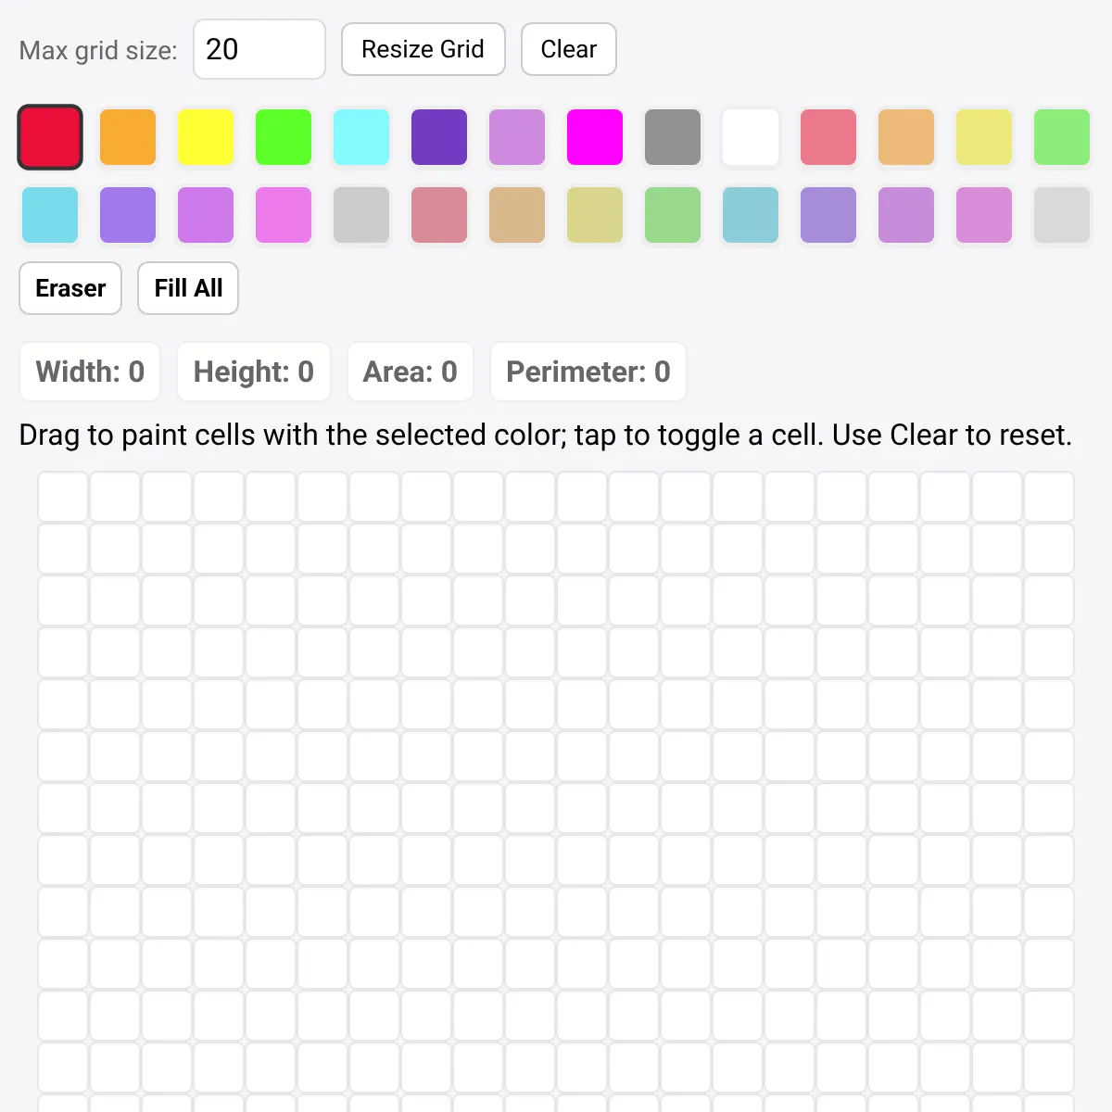Screen dimensions: 1112x1112
Task: Toggle the top-right grid cell
Action: click(x=1049, y=497)
